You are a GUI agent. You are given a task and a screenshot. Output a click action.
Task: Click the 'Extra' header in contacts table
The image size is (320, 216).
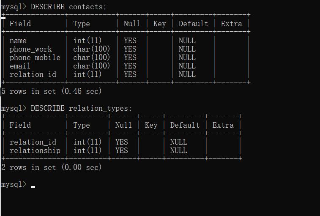(231, 24)
